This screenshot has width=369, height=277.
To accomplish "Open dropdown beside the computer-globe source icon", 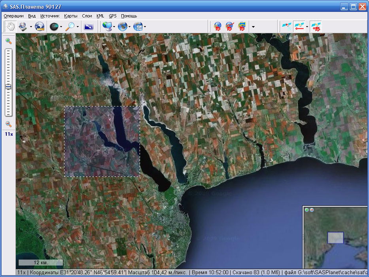I will point(114,27).
